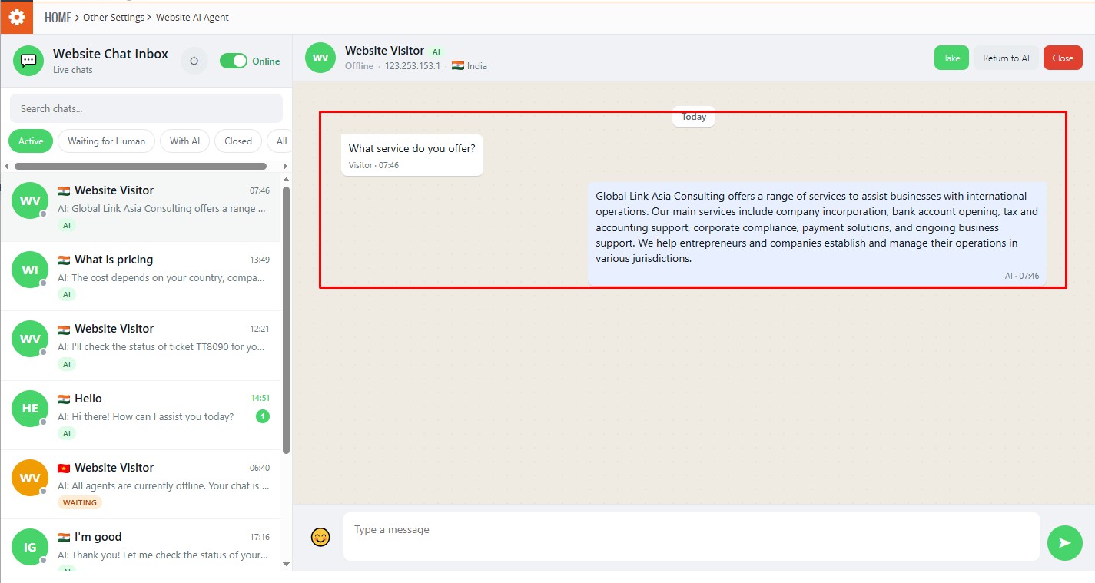Click chat list scroll-down arrow
1095x583 pixels.
287,565
